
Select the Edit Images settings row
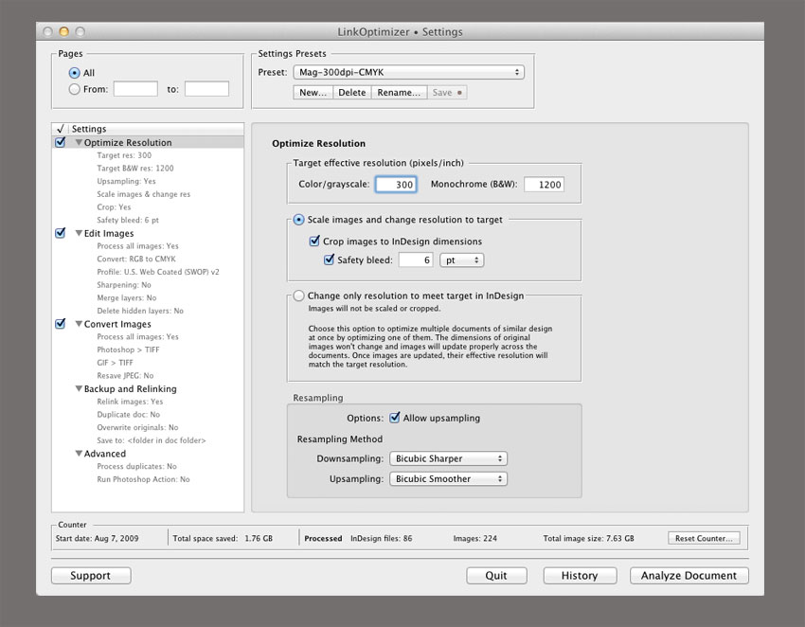pos(148,233)
